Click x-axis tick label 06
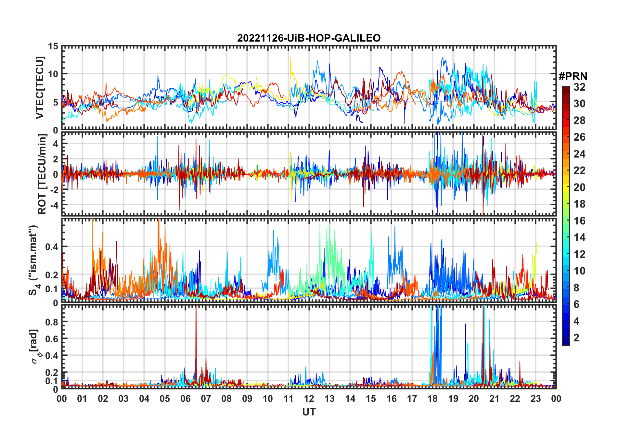 tap(185, 399)
